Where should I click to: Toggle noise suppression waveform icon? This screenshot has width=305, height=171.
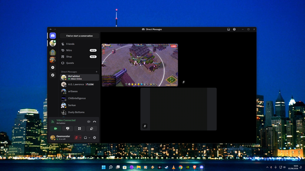[89, 122]
